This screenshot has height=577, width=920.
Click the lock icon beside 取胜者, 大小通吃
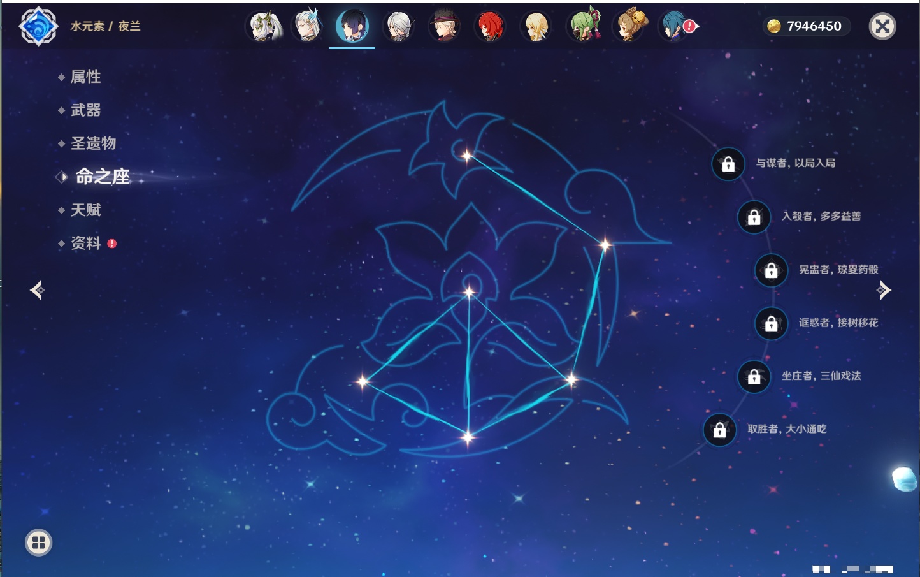(720, 430)
